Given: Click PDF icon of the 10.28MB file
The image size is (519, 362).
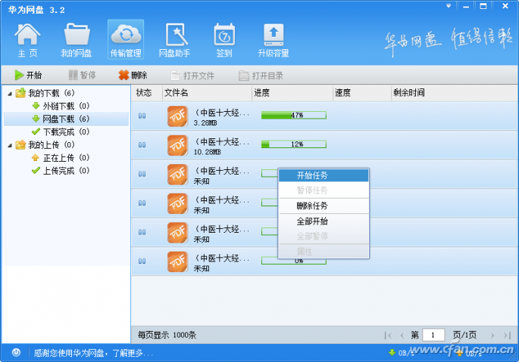Looking at the screenshot, I should point(177,145).
